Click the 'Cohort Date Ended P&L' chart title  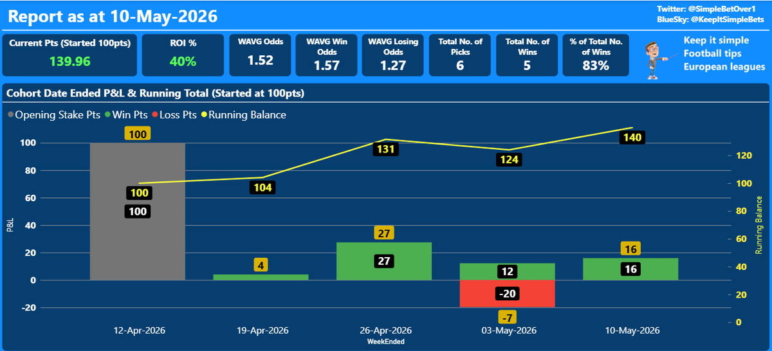[x=155, y=93]
